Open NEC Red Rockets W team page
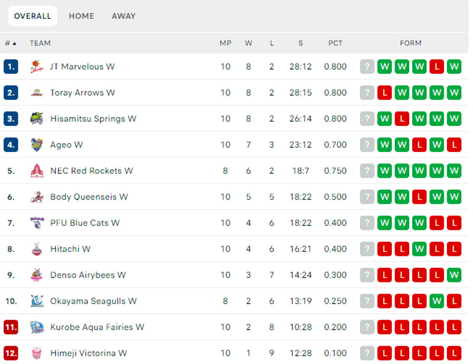Screen dimensions: 473x364 (x=92, y=171)
